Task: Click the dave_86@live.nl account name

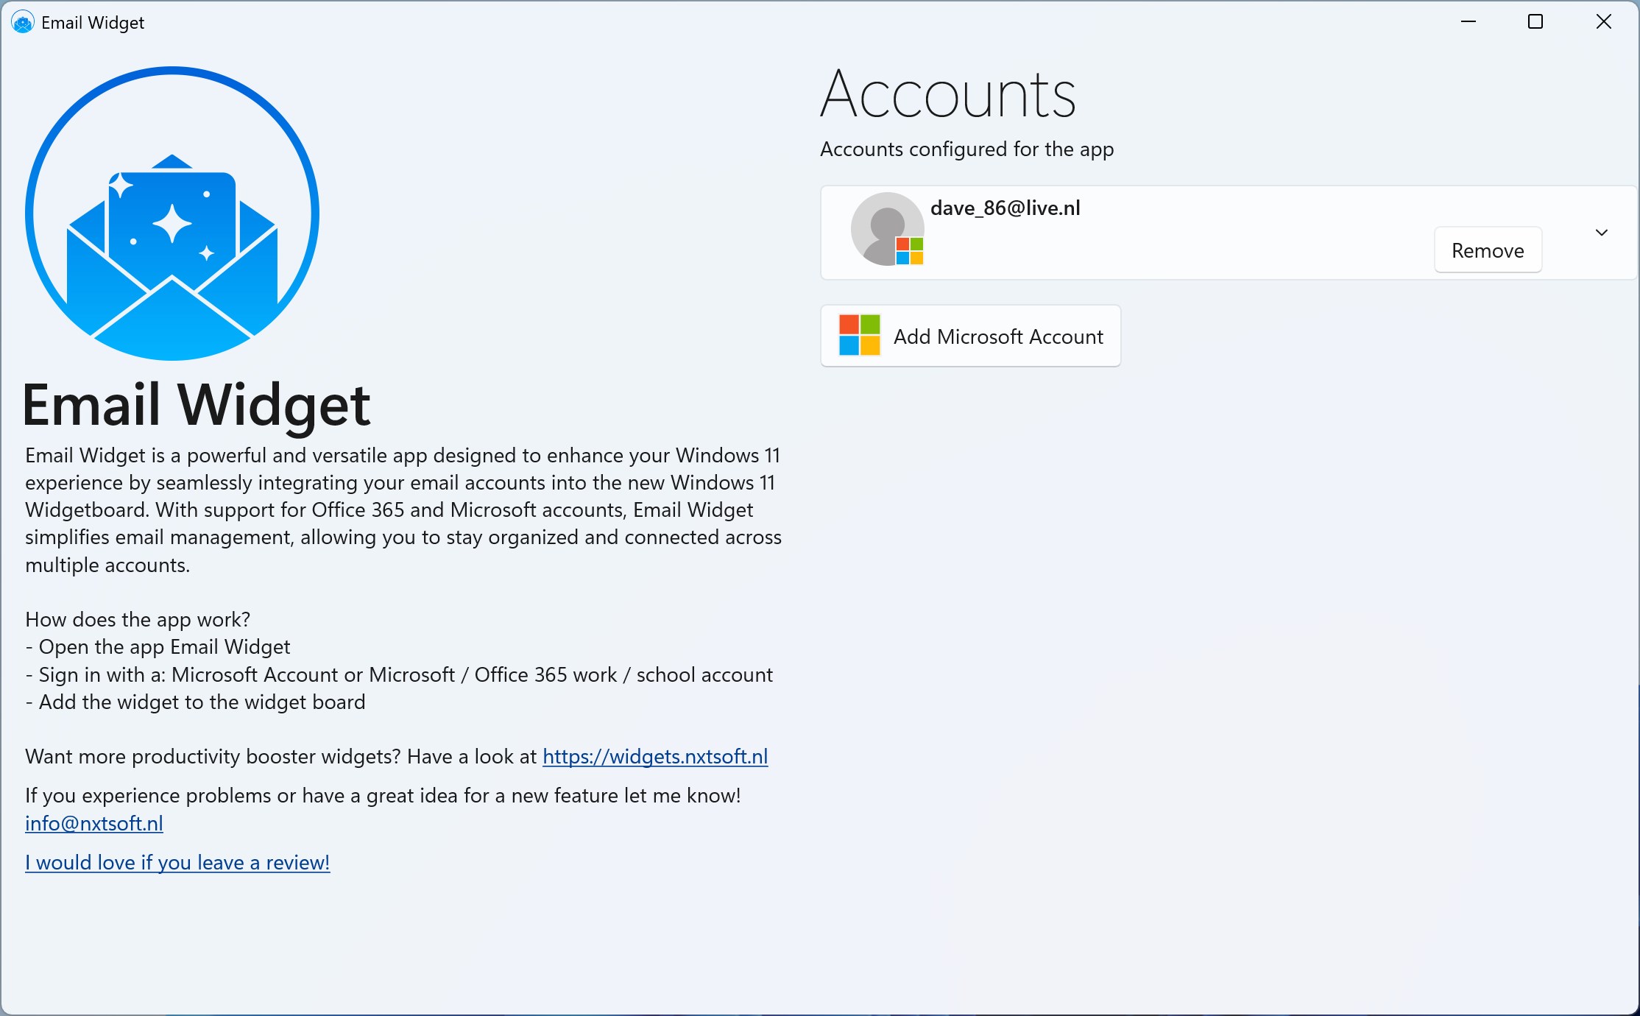Action: [x=1005, y=208]
